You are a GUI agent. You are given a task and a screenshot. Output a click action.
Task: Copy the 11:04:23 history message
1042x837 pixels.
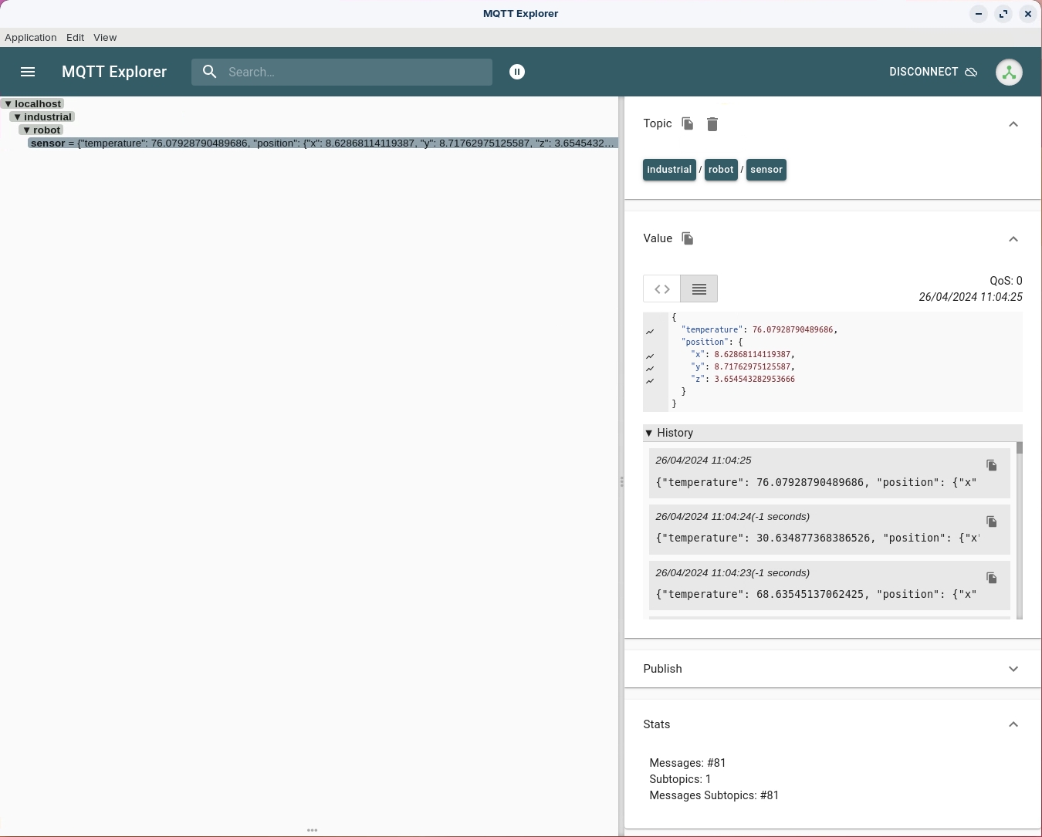(992, 579)
